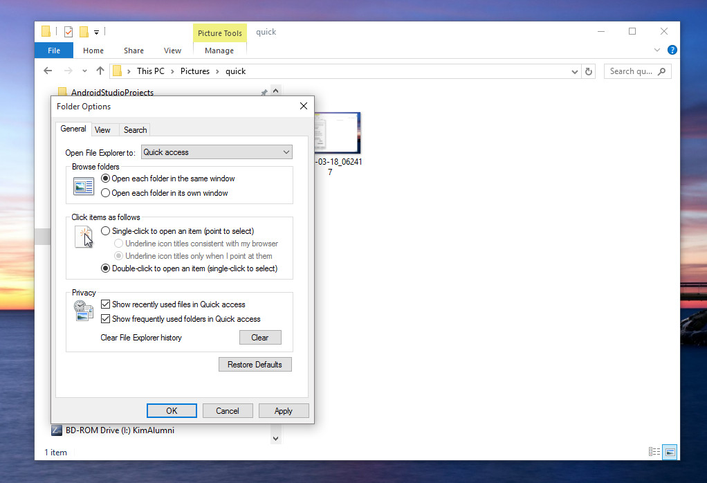The height and width of the screenshot is (483, 707).
Task: Open the View ribbon tab
Action: pyautogui.click(x=172, y=51)
